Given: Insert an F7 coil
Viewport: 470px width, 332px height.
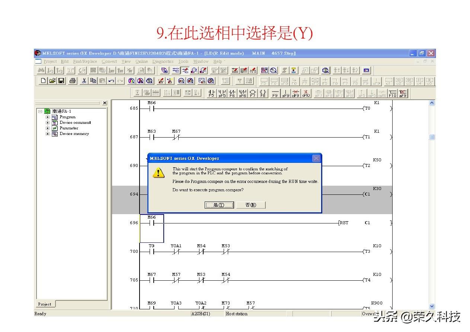Looking at the screenshot, I should pyautogui.click(x=253, y=93).
